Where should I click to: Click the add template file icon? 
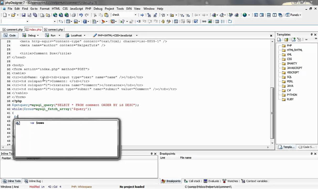coord(293,40)
